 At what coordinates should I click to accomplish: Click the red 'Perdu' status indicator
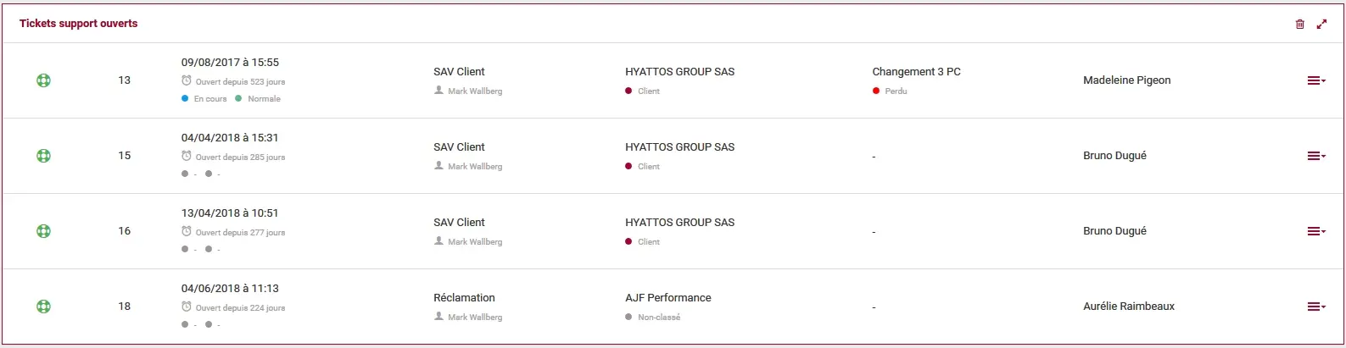coord(876,91)
